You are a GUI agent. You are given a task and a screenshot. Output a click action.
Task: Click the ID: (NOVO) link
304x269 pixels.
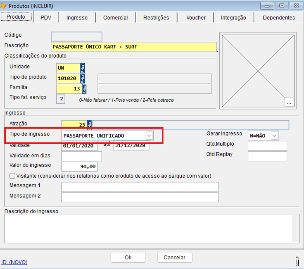[14, 262]
